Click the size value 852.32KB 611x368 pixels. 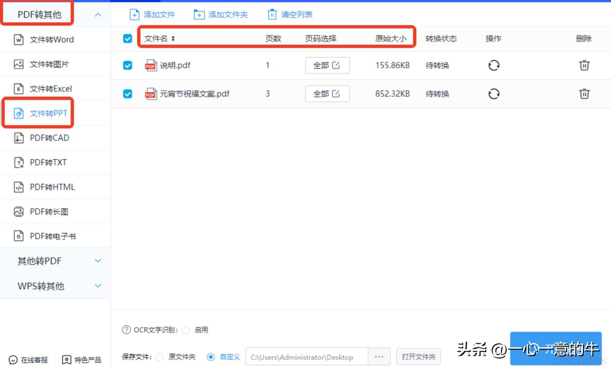[392, 94]
